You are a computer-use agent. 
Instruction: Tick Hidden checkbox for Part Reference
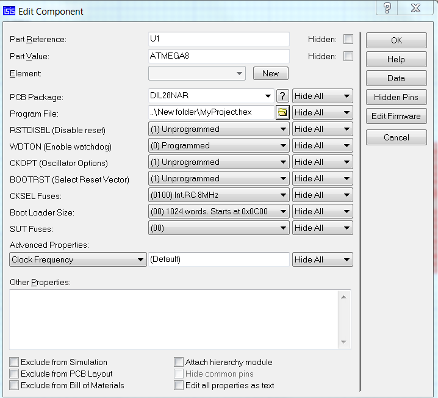coord(348,39)
